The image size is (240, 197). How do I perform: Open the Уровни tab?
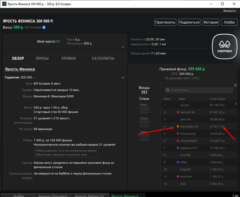click(x=69, y=59)
